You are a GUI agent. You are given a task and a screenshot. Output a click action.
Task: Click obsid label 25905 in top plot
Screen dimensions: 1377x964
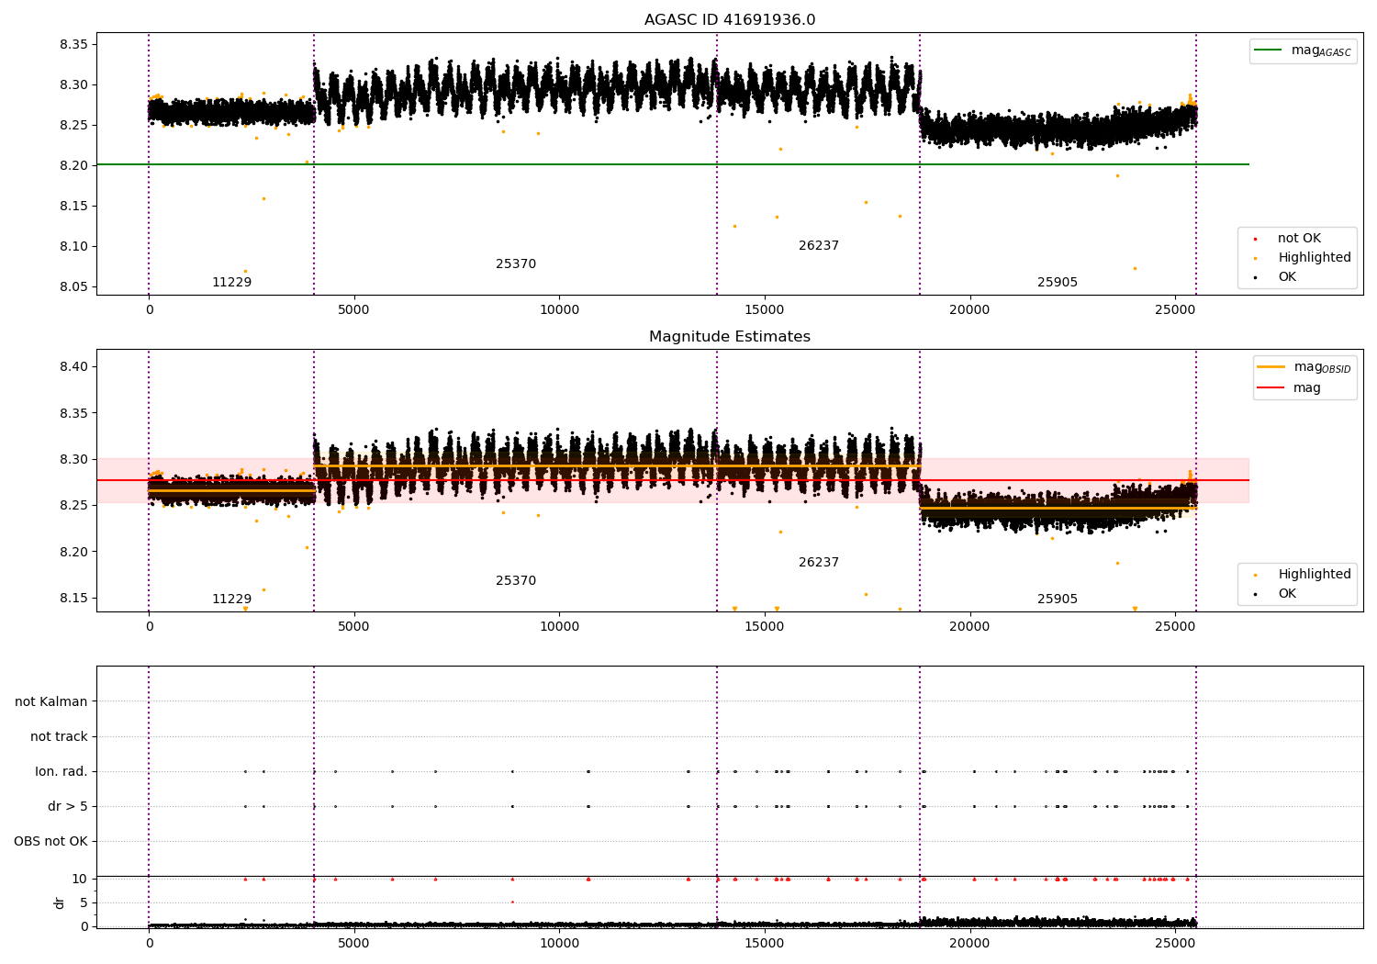(x=1058, y=283)
